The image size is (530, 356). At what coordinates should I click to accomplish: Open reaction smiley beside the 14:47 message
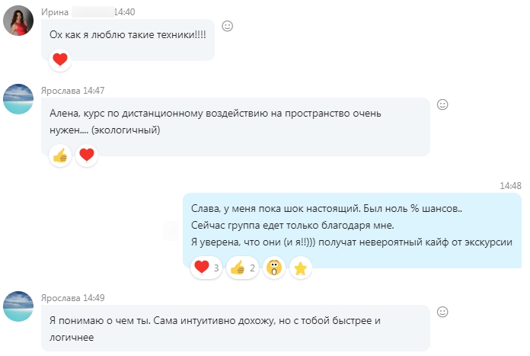442,104
